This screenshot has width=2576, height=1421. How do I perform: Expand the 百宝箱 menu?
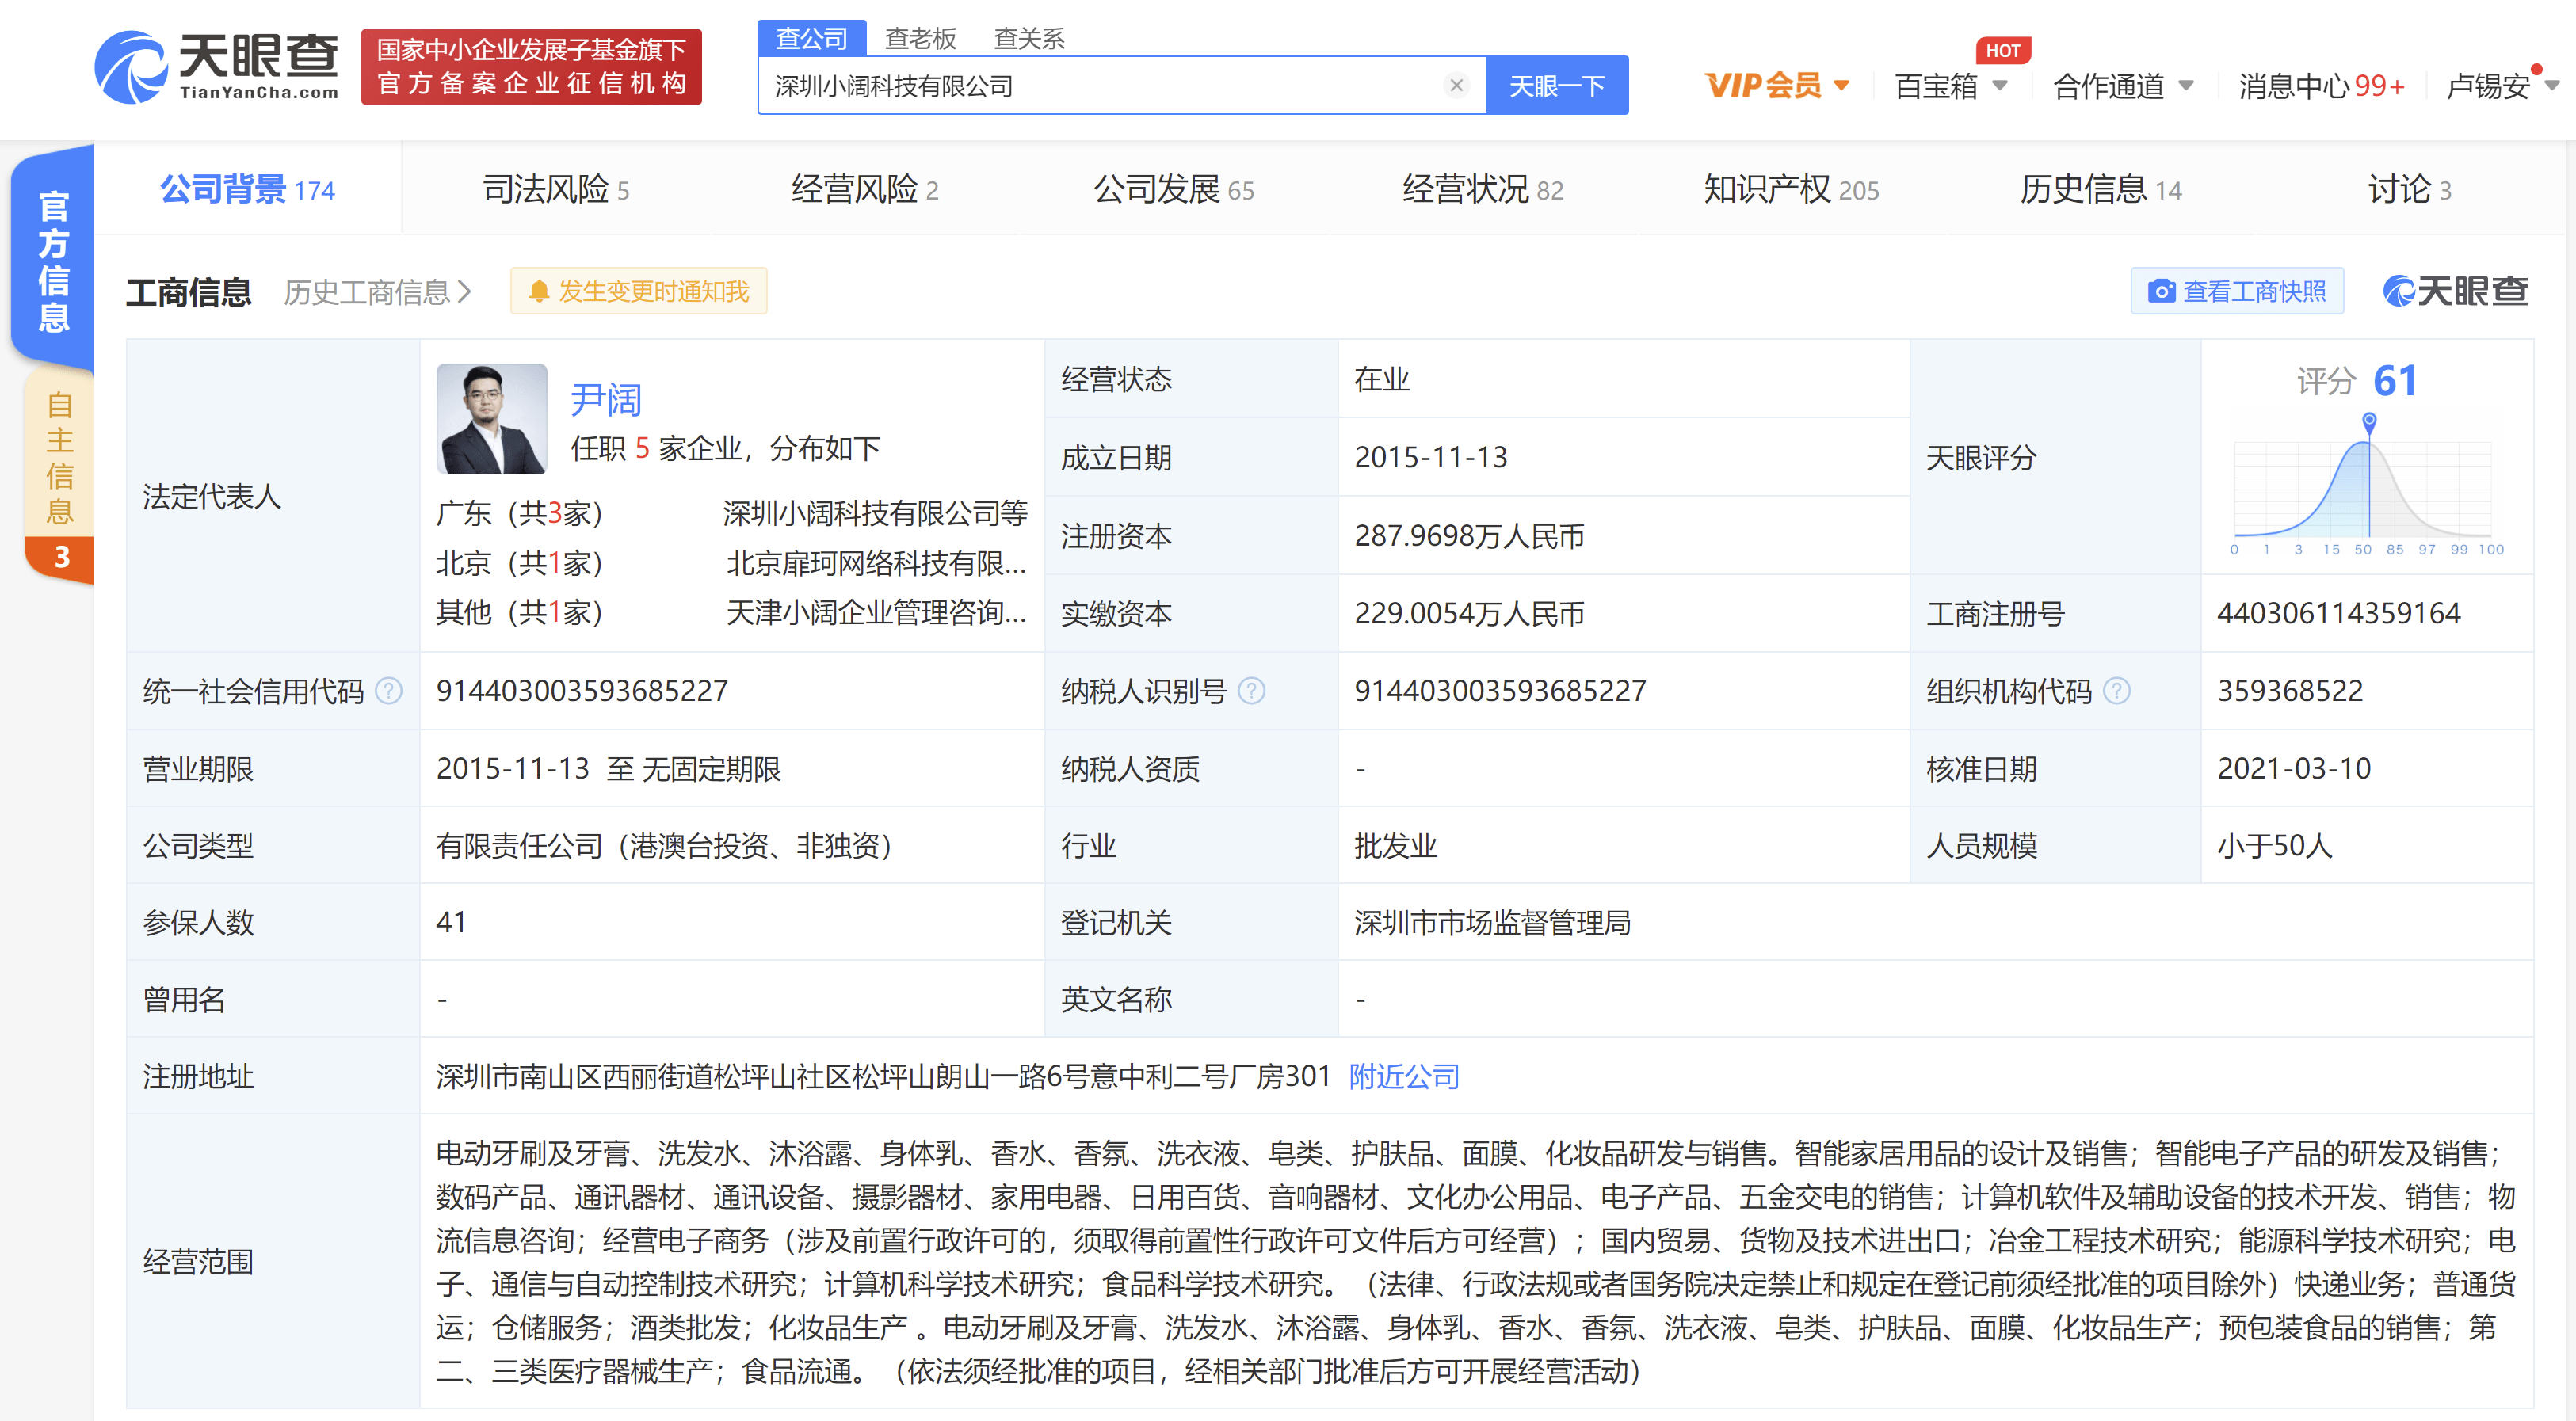click(x=1950, y=86)
